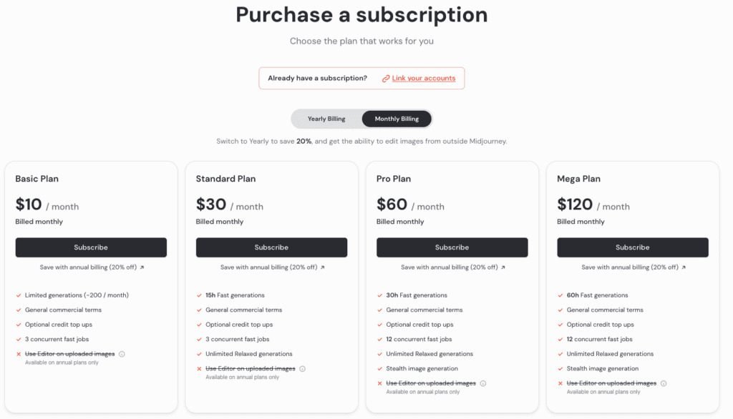Click arrow icon after Basic Plan annual billing
733x419 pixels.
point(142,267)
